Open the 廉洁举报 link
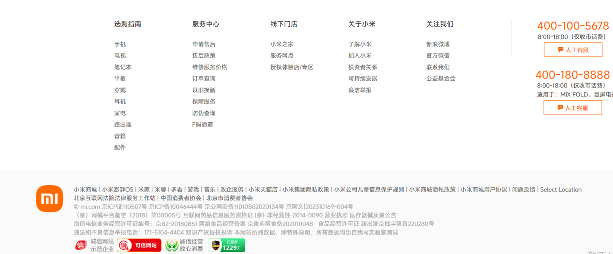This screenshot has width=613, height=254. click(360, 90)
